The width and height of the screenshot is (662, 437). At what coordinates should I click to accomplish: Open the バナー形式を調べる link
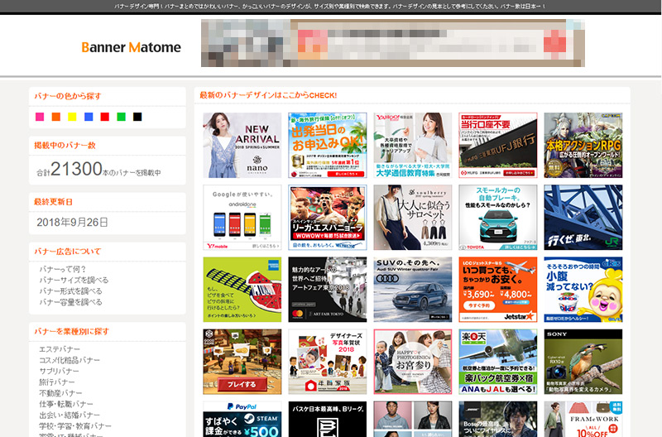(71, 291)
